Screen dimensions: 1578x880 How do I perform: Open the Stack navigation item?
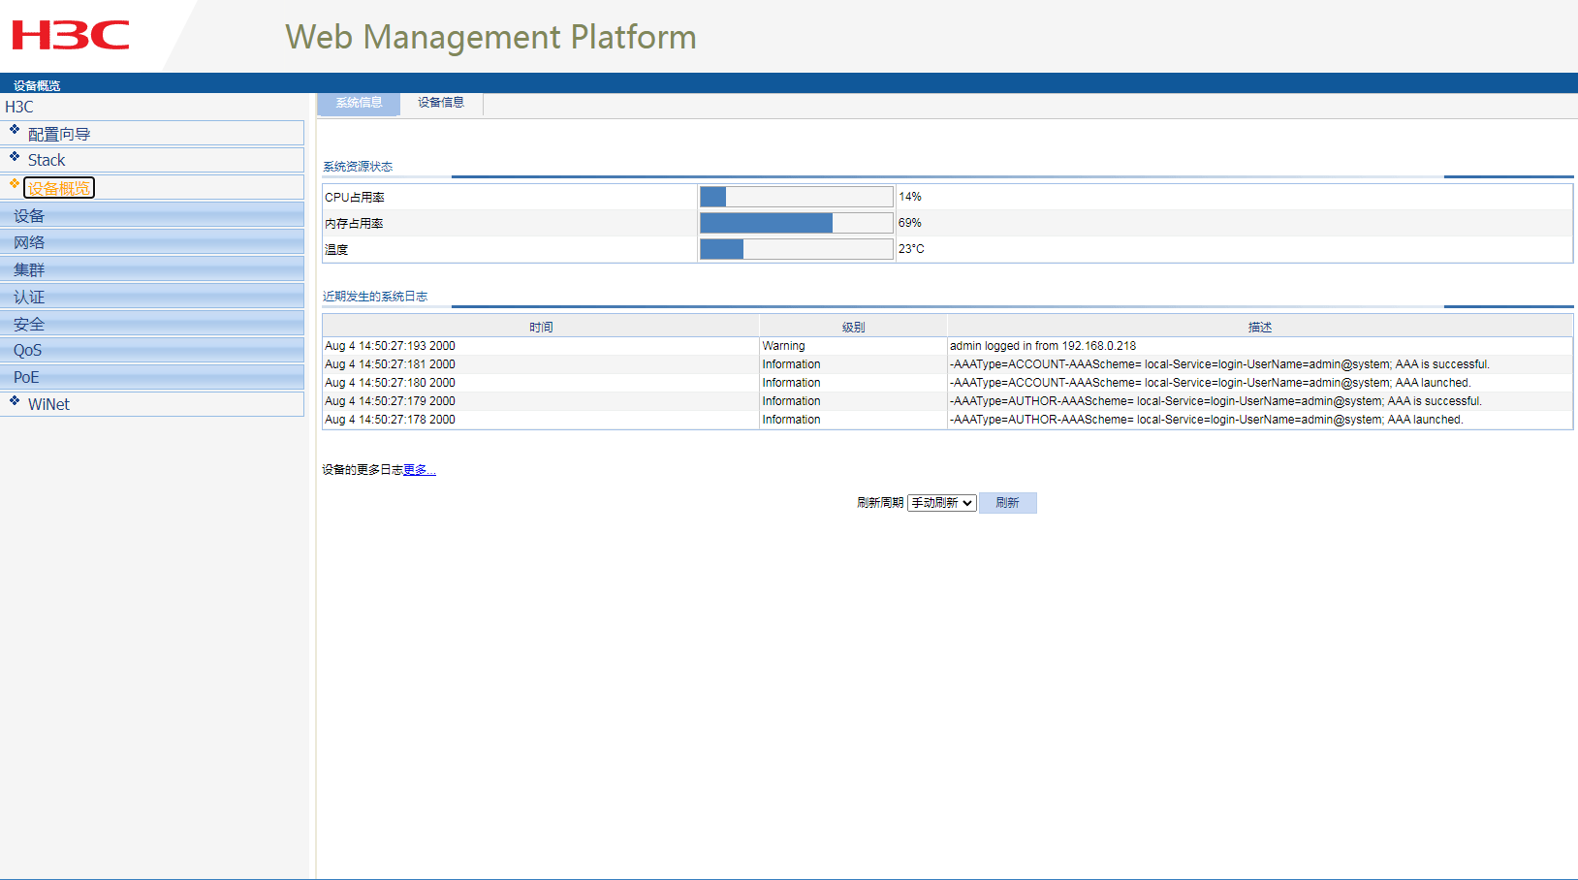coord(47,160)
